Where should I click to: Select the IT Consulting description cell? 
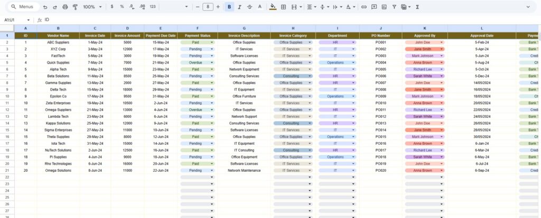point(244,150)
